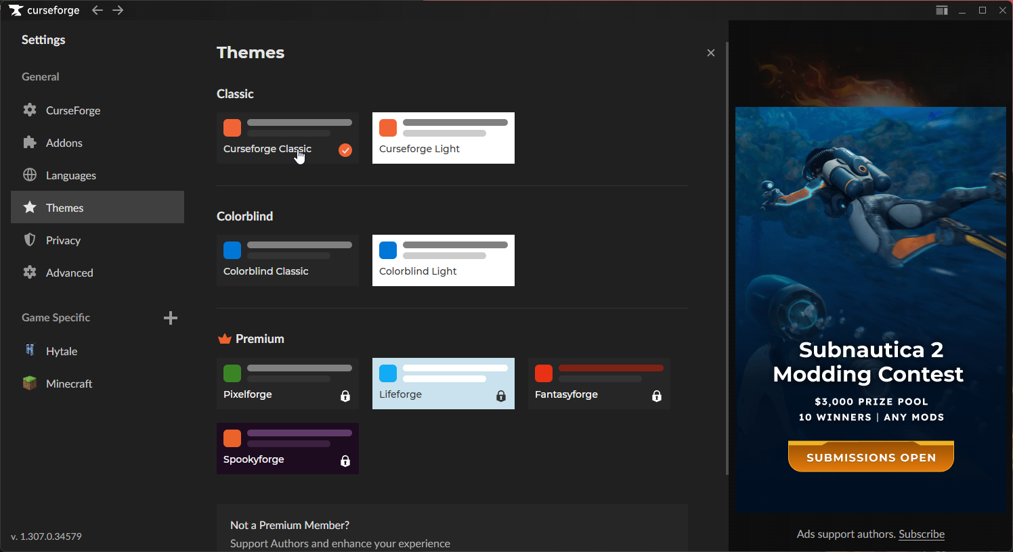
Task: Click the Languages globe icon
Action: (30, 175)
